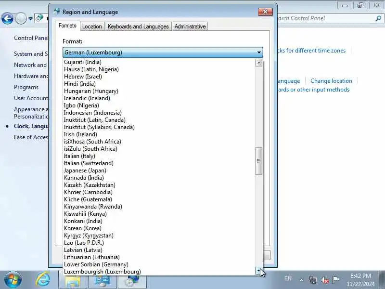Open the Change location link in Control Panel
This screenshot has width=385, height=289.
tap(331, 81)
